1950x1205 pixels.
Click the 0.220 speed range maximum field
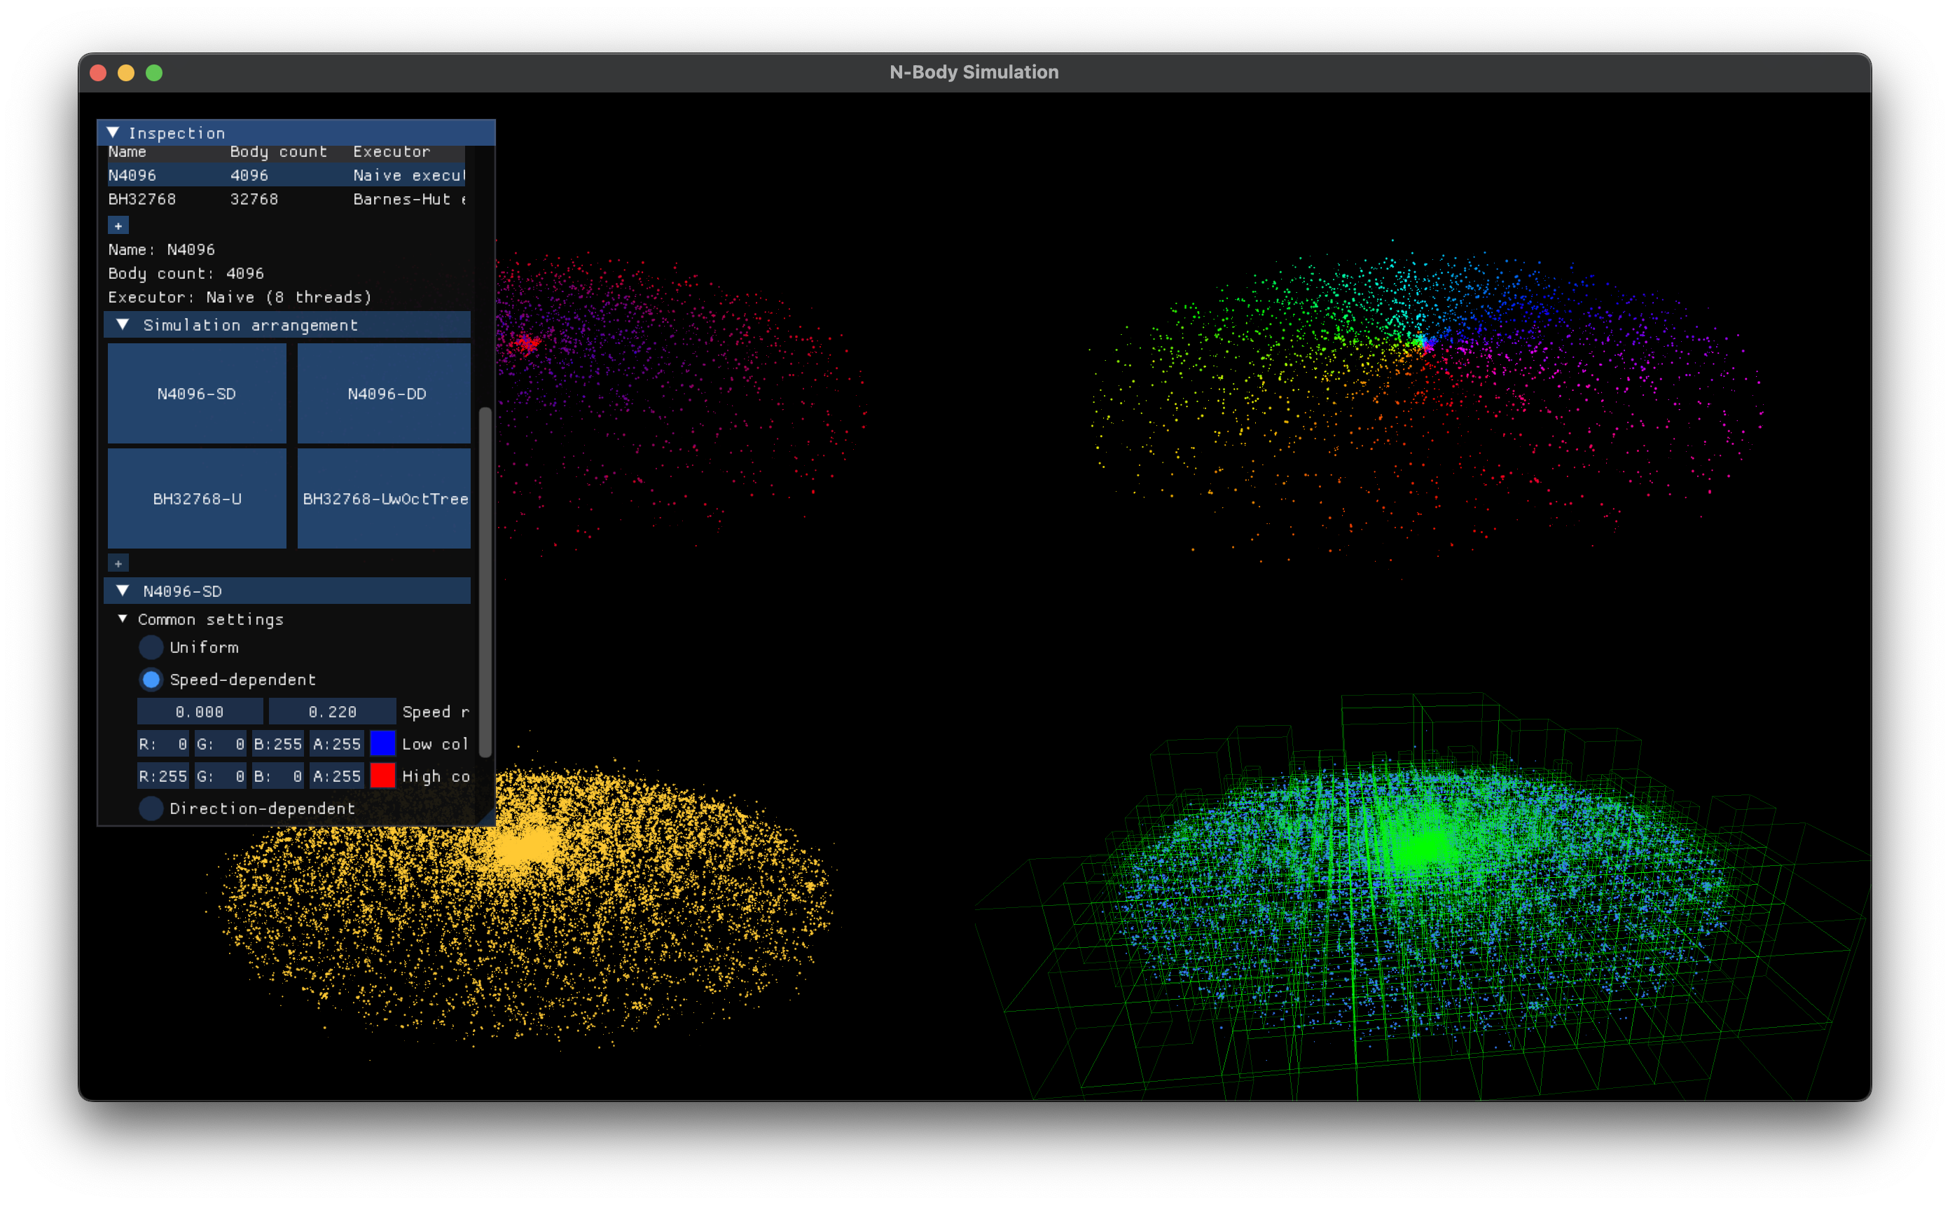pyautogui.click(x=332, y=712)
